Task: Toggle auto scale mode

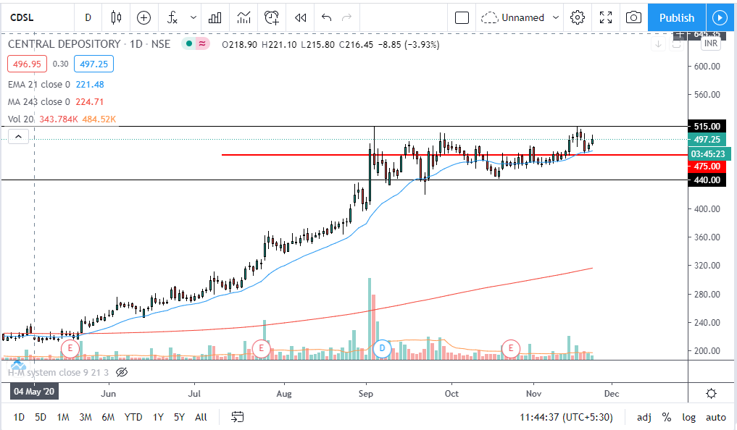Action: [x=716, y=417]
